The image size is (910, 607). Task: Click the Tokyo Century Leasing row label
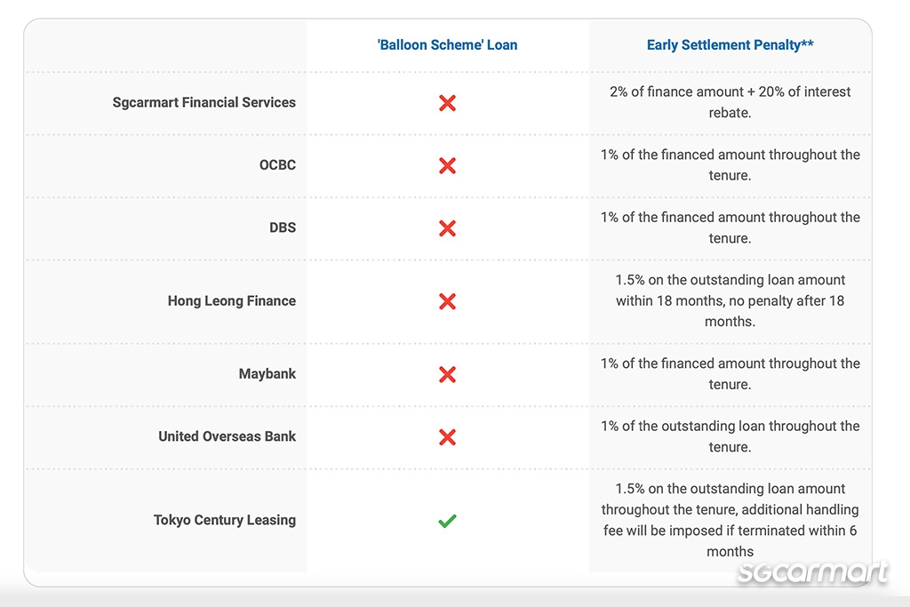225,520
